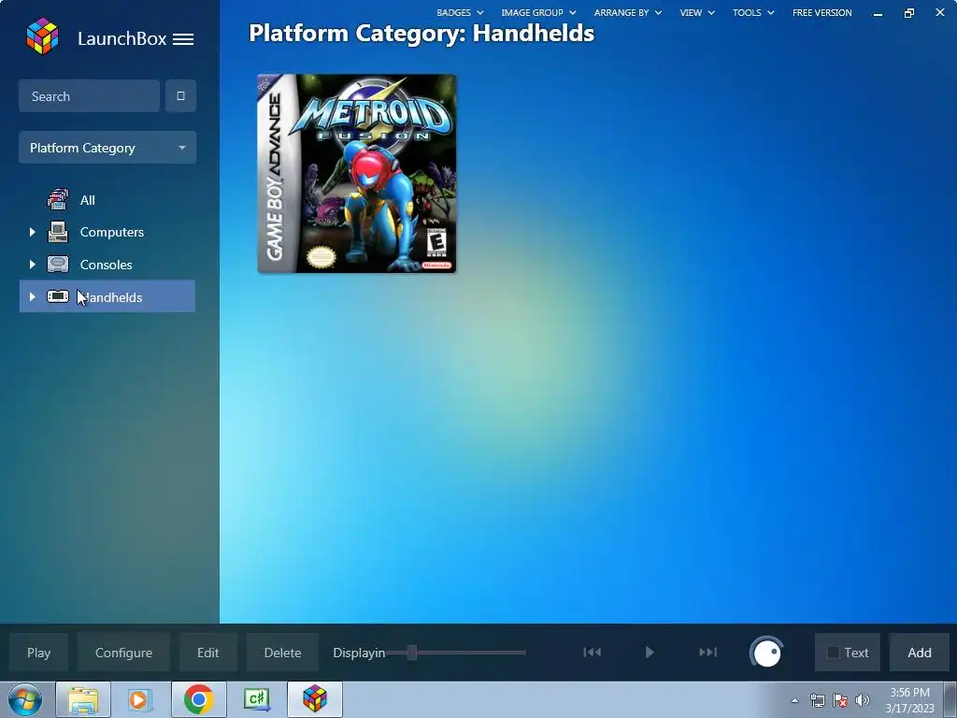The image size is (957, 718).
Task: Click the round volume knob
Action: (x=766, y=653)
